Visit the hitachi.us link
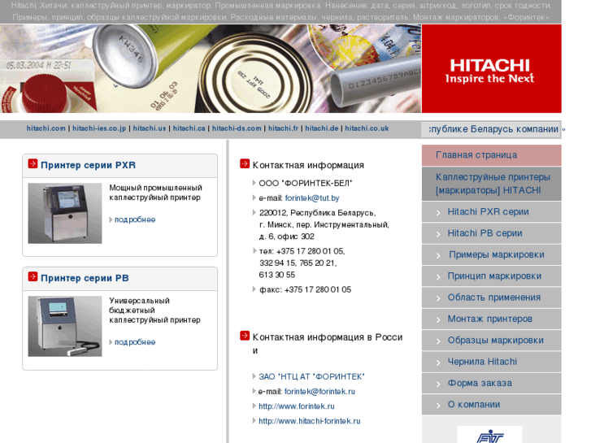The image size is (591, 443). point(150,128)
